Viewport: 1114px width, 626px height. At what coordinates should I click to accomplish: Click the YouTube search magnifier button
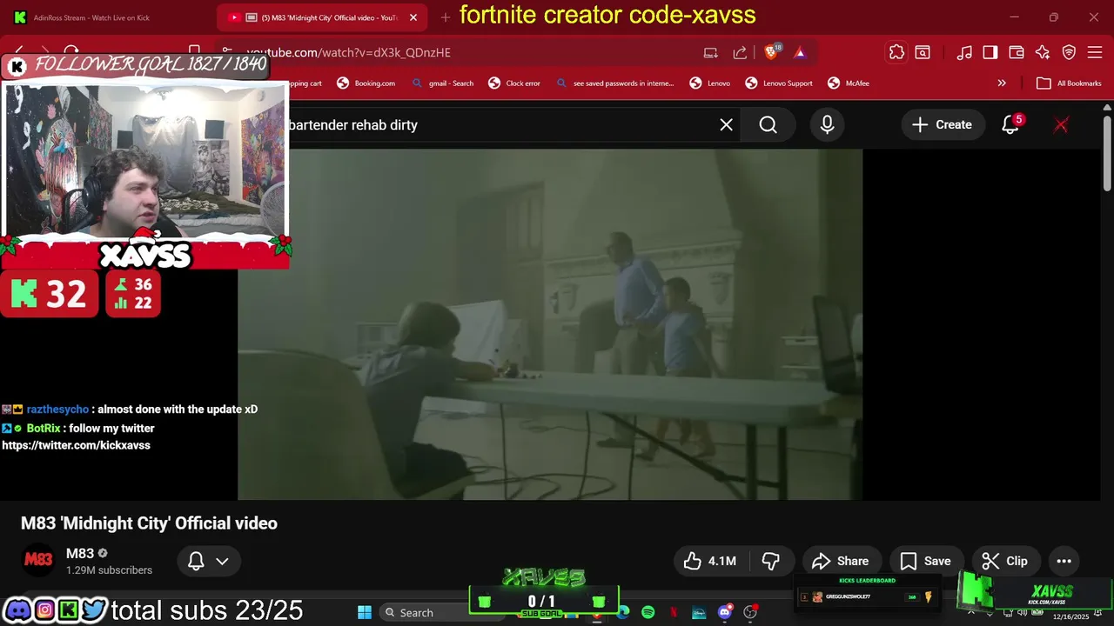[768, 124]
